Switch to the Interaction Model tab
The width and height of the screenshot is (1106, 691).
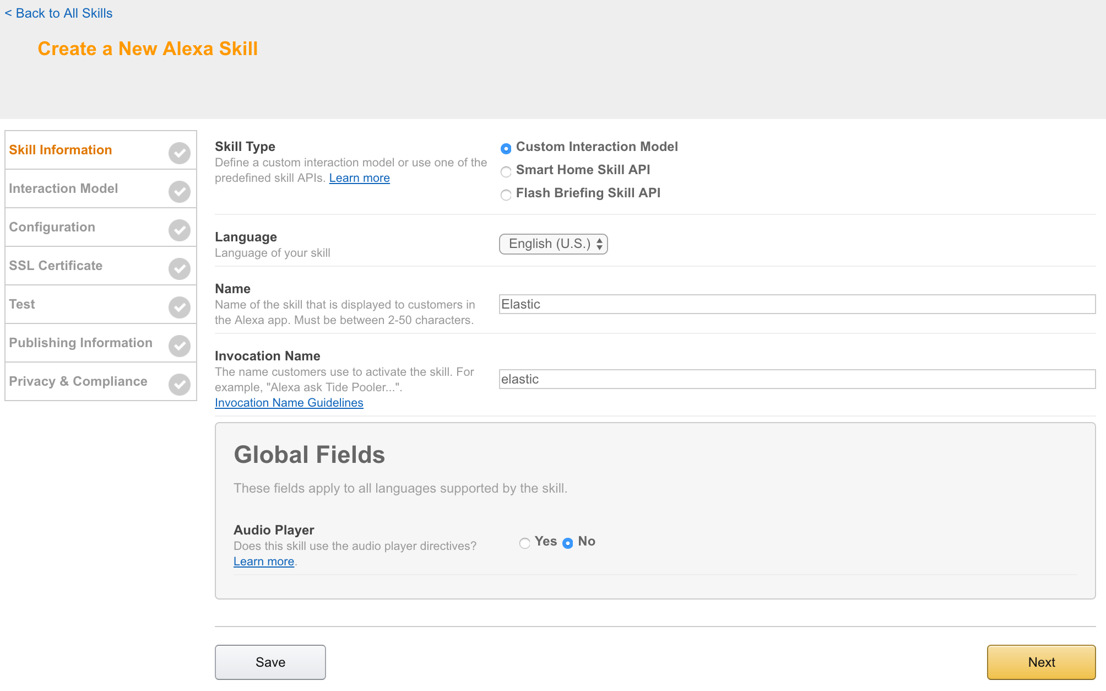tap(63, 188)
